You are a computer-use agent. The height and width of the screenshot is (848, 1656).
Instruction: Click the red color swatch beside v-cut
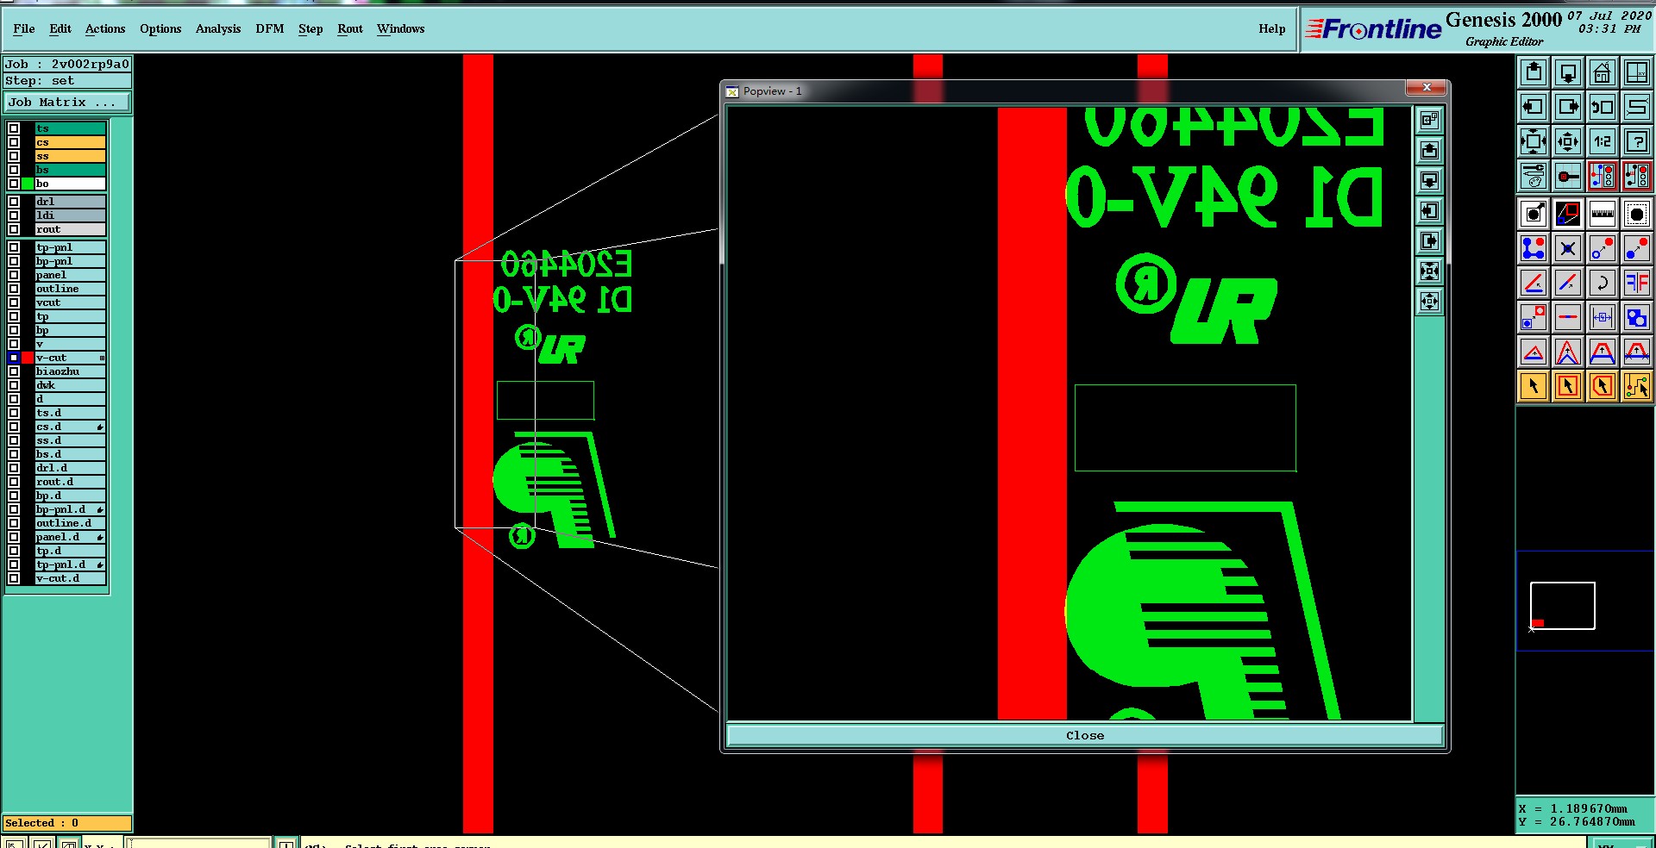click(x=28, y=358)
